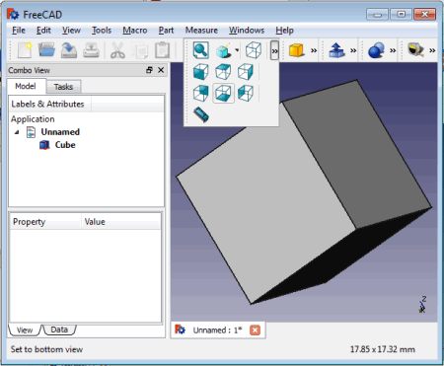Set to bottom view cube icon
This screenshot has width=444, height=366.
tap(223, 93)
